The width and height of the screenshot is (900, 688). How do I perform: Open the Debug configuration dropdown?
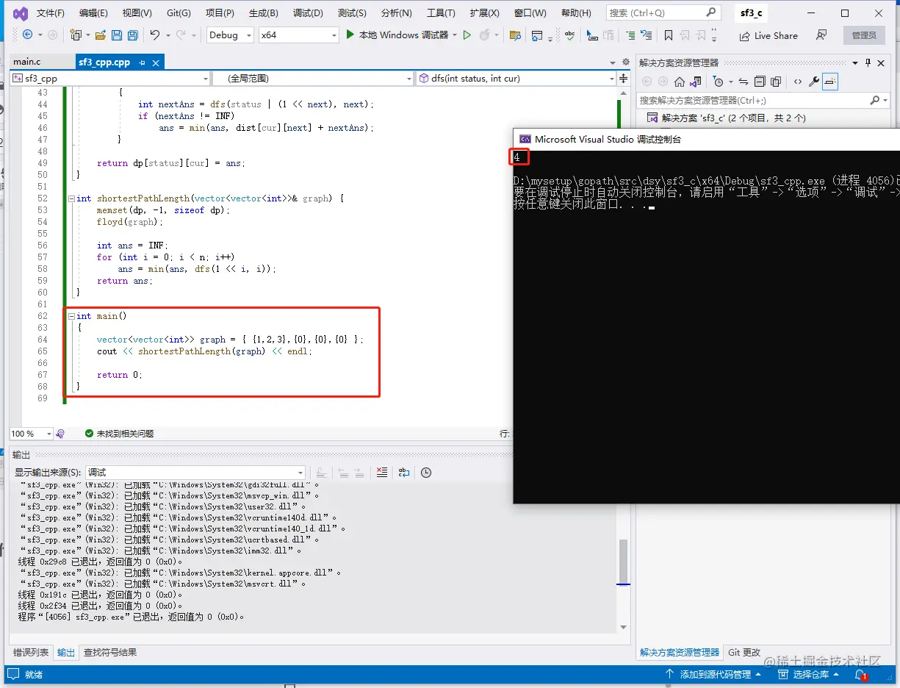click(230, 35)
